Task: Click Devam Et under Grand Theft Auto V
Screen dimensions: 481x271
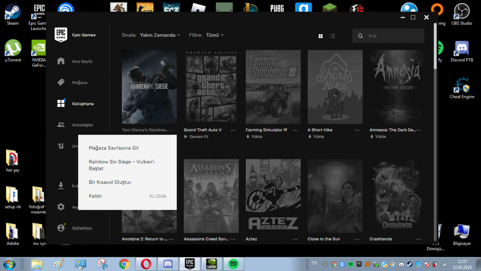Action: (x=196, y=137)
